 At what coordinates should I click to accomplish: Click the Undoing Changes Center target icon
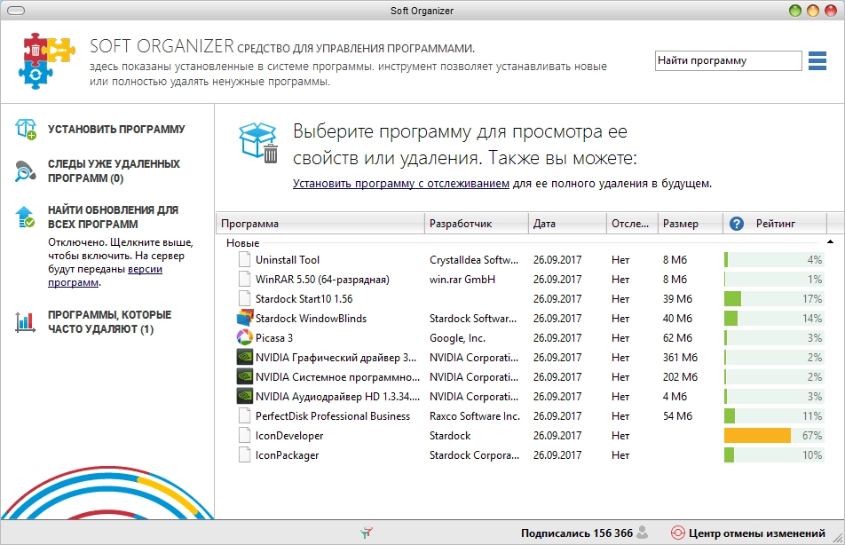click(677, 533)
